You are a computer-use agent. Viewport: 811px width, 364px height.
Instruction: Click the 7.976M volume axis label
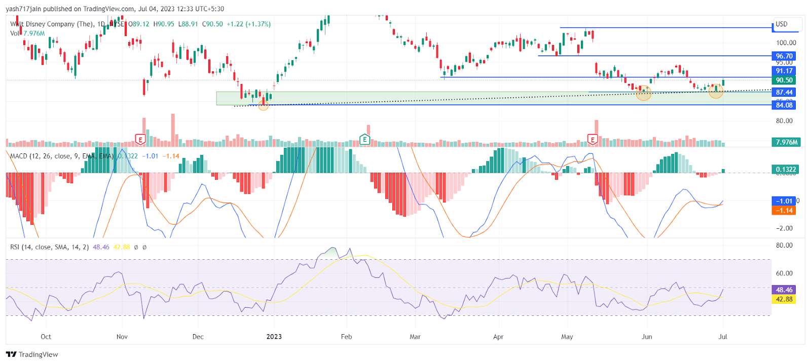[x=786, y=142]
